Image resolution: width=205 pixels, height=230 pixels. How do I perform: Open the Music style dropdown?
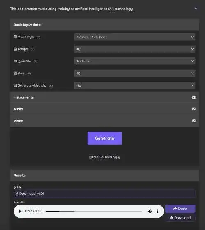coord(135,37)
